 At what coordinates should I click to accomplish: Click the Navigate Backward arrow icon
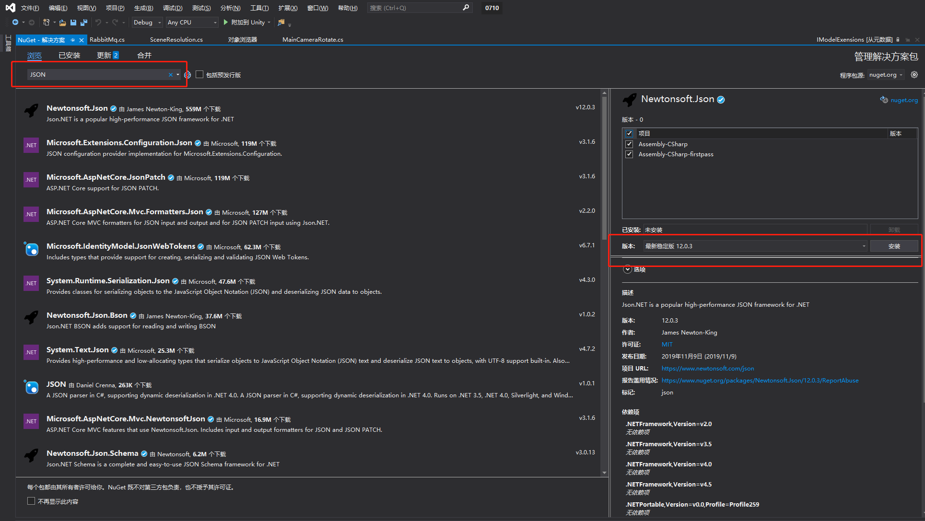point(15,23)
